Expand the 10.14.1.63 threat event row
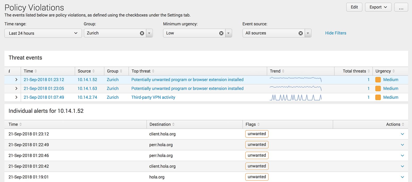412x182 pixels. (16, 89)
